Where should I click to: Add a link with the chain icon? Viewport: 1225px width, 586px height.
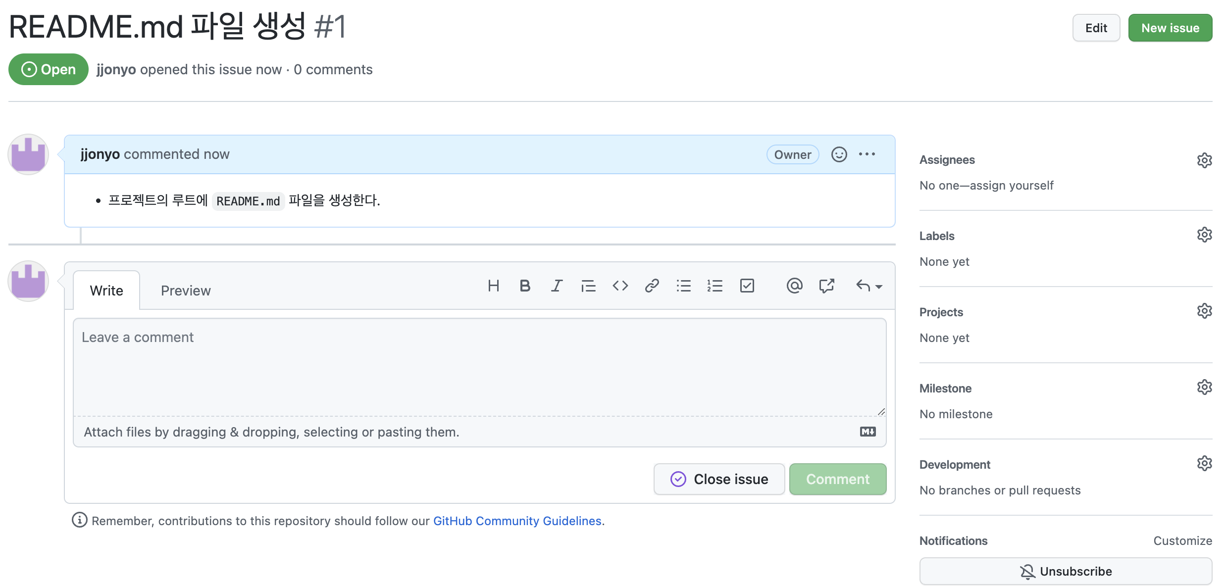pyautogui.click(x=652, y=286)
